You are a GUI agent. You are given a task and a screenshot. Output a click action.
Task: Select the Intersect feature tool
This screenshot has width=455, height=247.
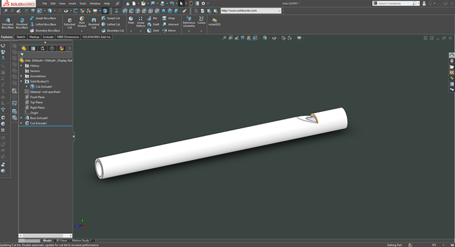(171, 25)
